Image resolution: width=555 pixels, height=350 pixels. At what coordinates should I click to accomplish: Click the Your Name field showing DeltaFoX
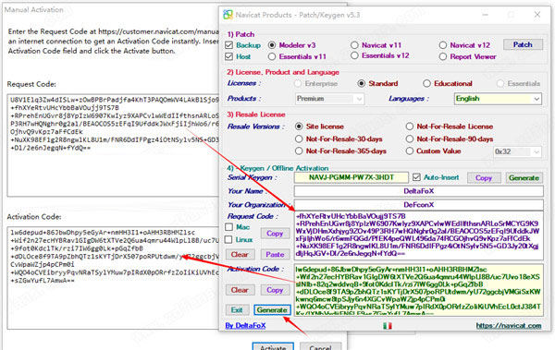pos(419,191)
